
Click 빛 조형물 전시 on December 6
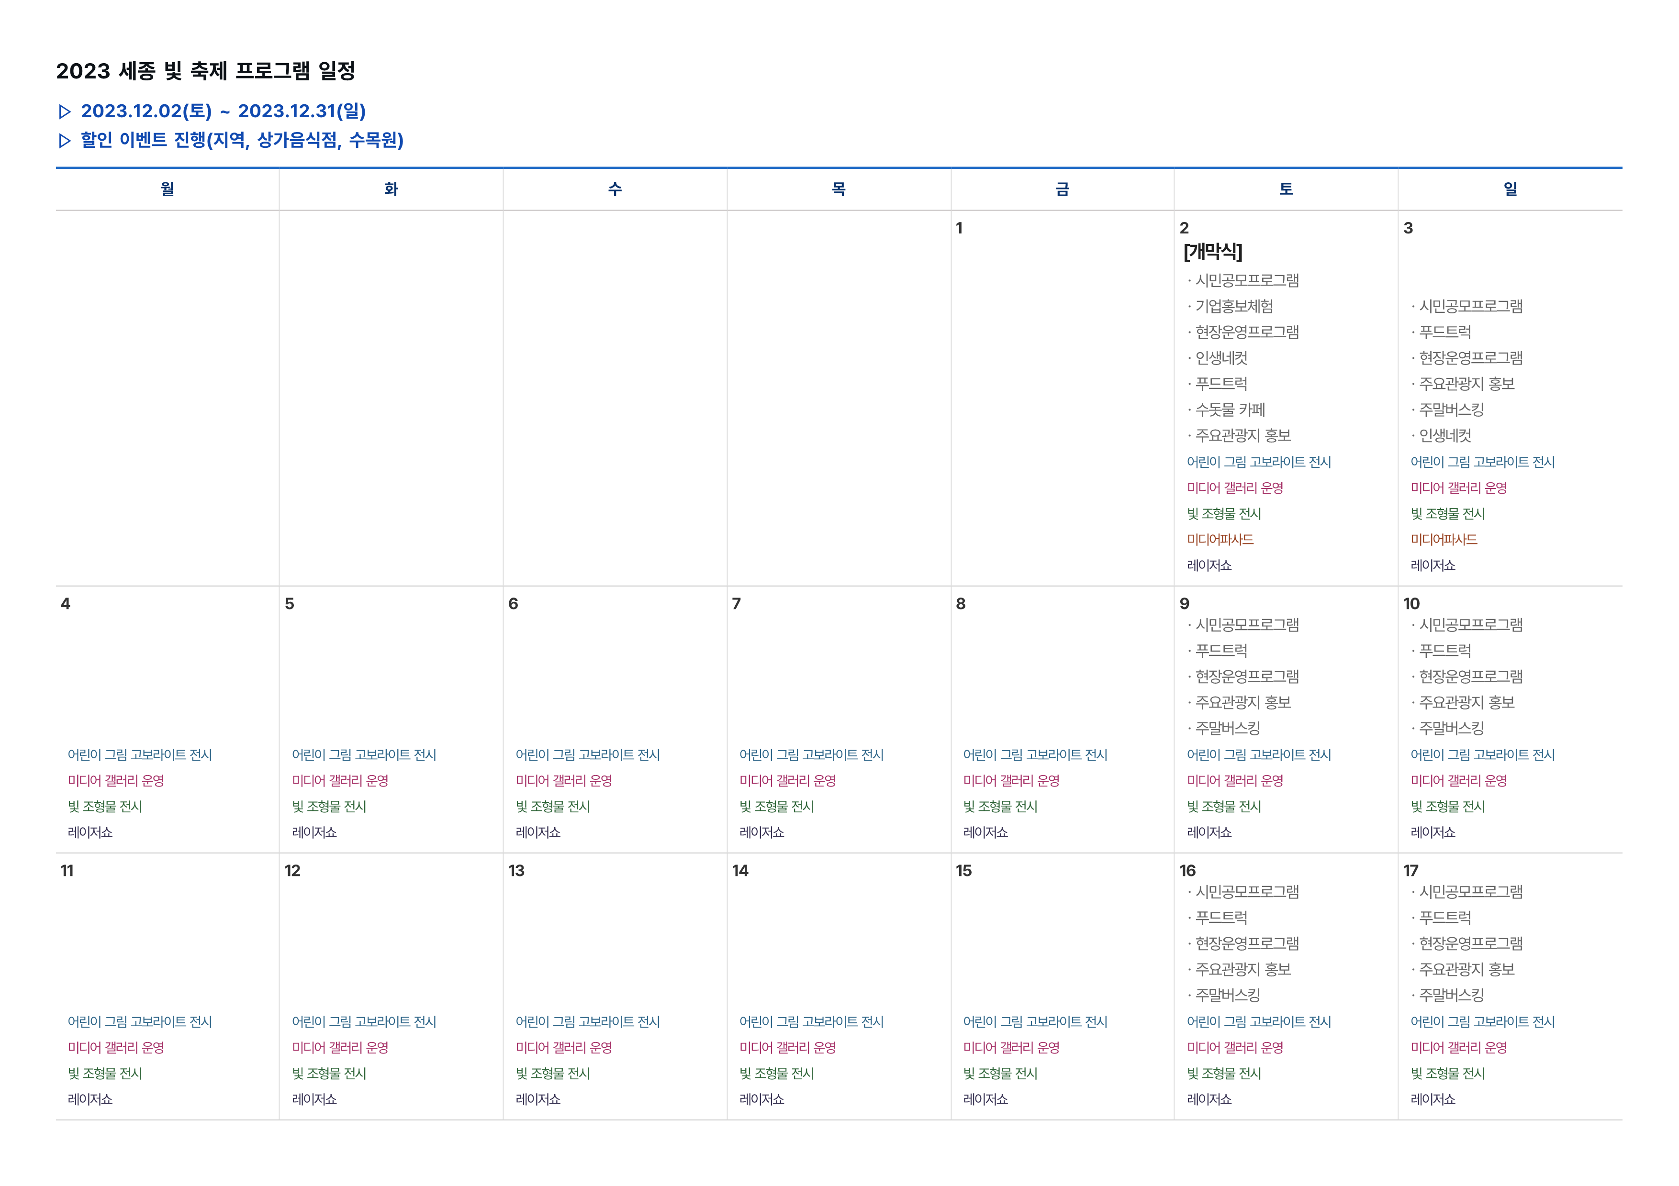pos(553,807)
